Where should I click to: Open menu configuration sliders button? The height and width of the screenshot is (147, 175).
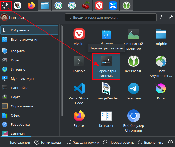(162, 18)
